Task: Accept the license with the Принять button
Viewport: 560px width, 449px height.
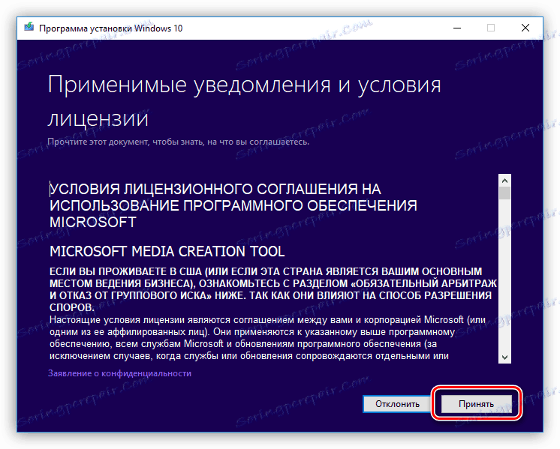Action: coord(476,404)
